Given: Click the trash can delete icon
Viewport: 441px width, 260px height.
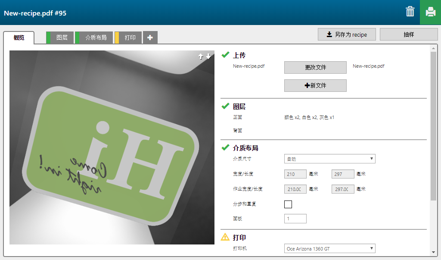Looking at the screenshot, I should click(x=410, y=12).
